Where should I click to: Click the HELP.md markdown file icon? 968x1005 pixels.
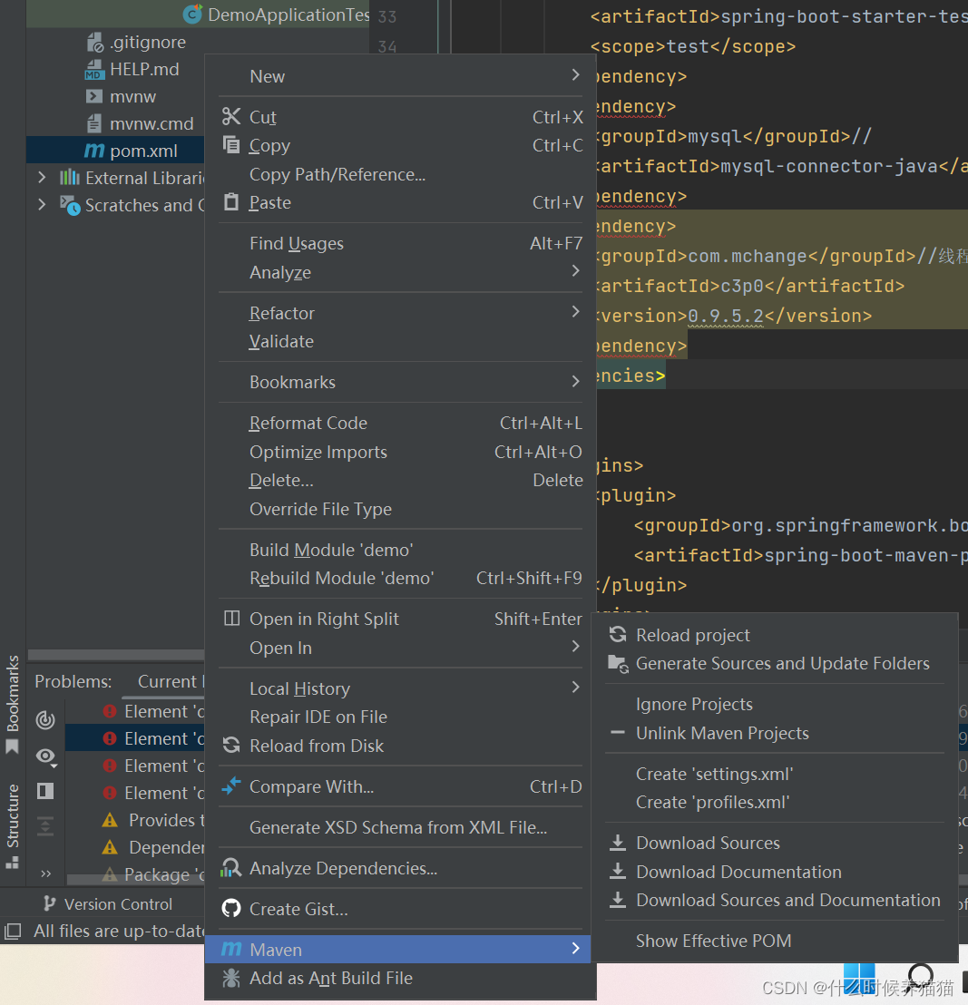94,69
